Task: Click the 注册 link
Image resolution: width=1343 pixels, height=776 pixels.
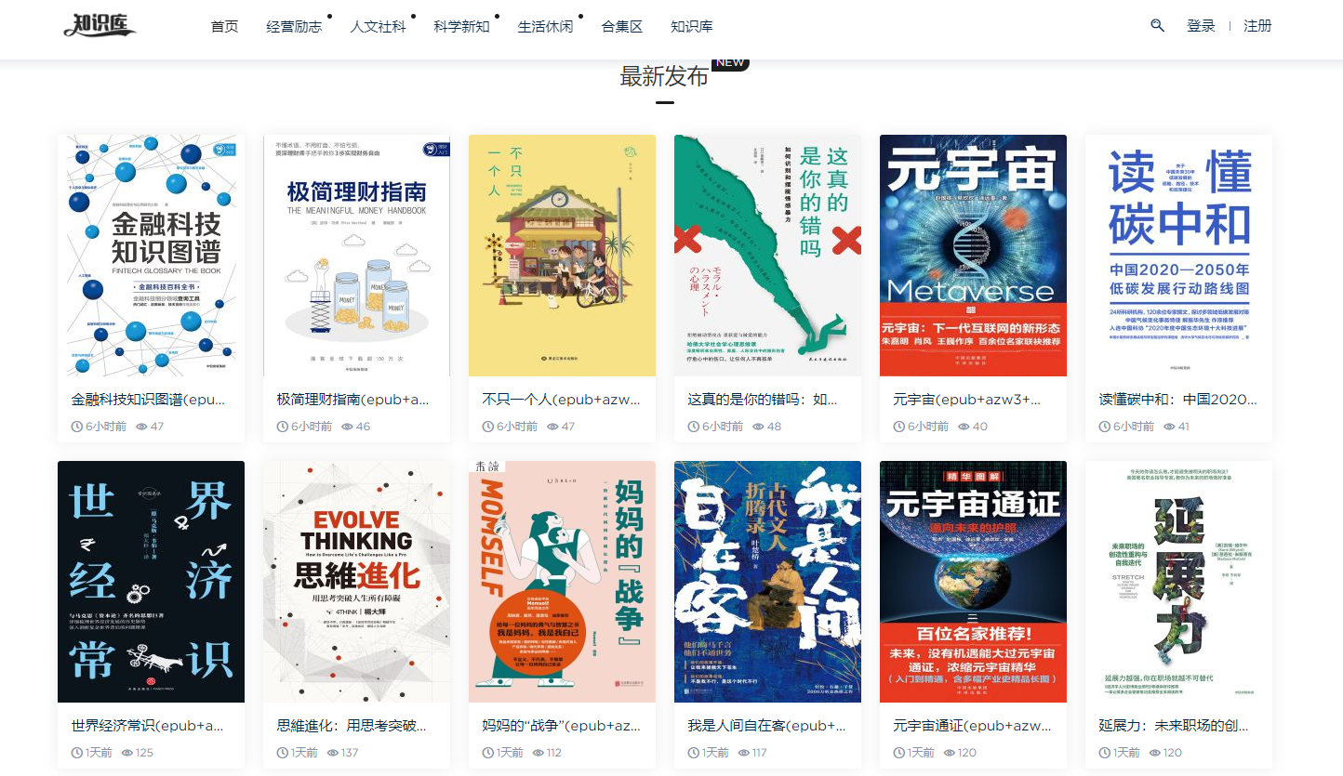Action: [1257, 26]
